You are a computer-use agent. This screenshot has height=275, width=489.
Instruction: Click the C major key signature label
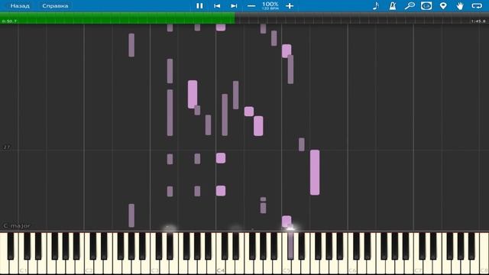coord(17,226)
